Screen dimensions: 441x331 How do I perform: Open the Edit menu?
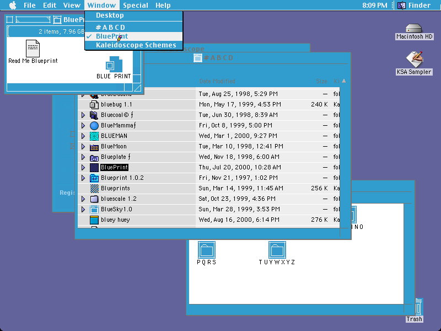point(50,5)
